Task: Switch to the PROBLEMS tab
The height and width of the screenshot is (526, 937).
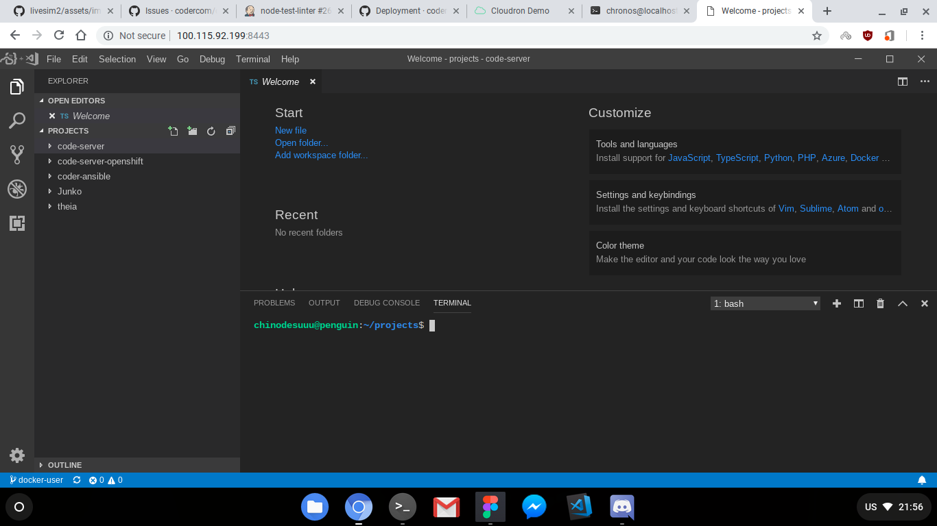Action: pyautogui.click(x=274, y=303)
